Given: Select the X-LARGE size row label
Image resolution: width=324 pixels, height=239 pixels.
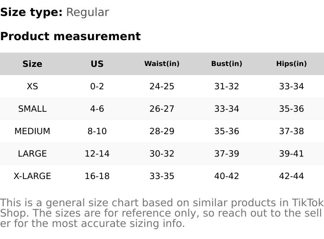Looking at the screenshot, I should tap(32, 176).
